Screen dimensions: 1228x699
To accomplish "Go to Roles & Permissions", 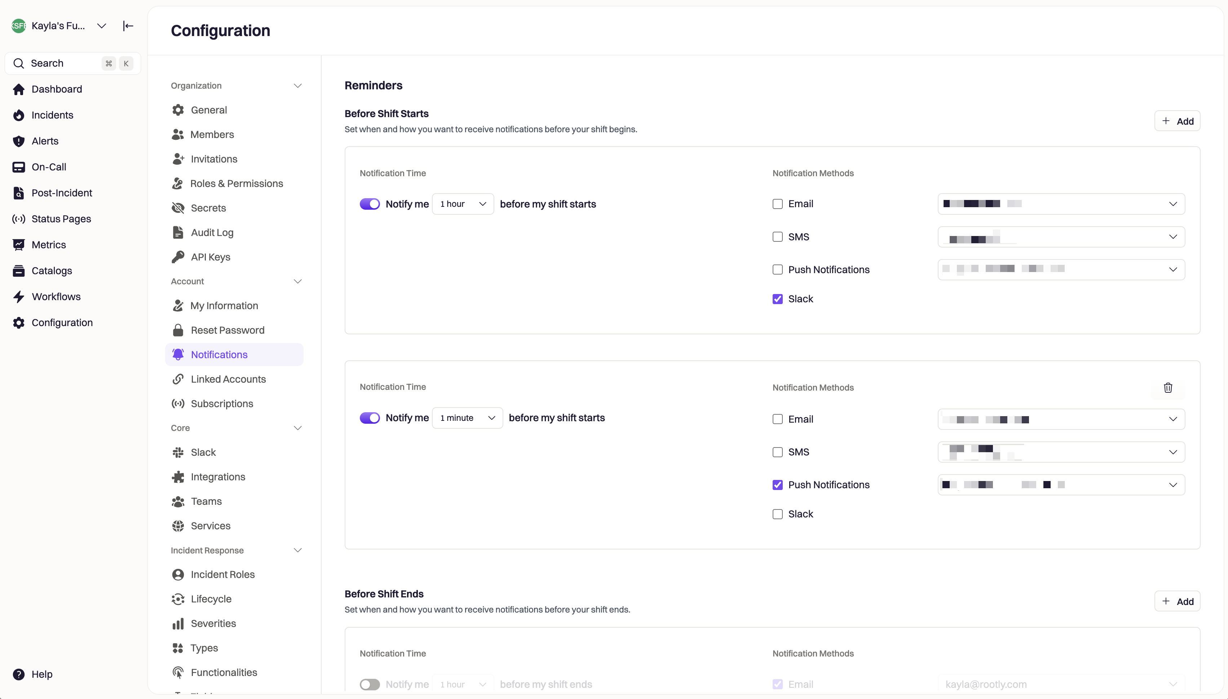I will click(236, 183).
